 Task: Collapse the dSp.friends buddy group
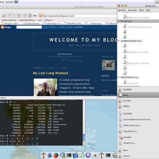pos(118,77)
